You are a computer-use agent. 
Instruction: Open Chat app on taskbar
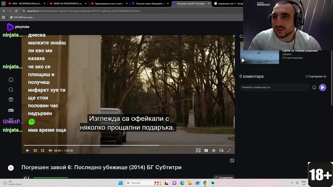click(175, 183)
